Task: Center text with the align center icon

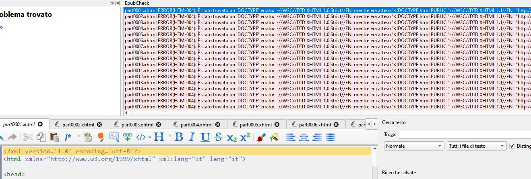Action: (x=304, y=137)
